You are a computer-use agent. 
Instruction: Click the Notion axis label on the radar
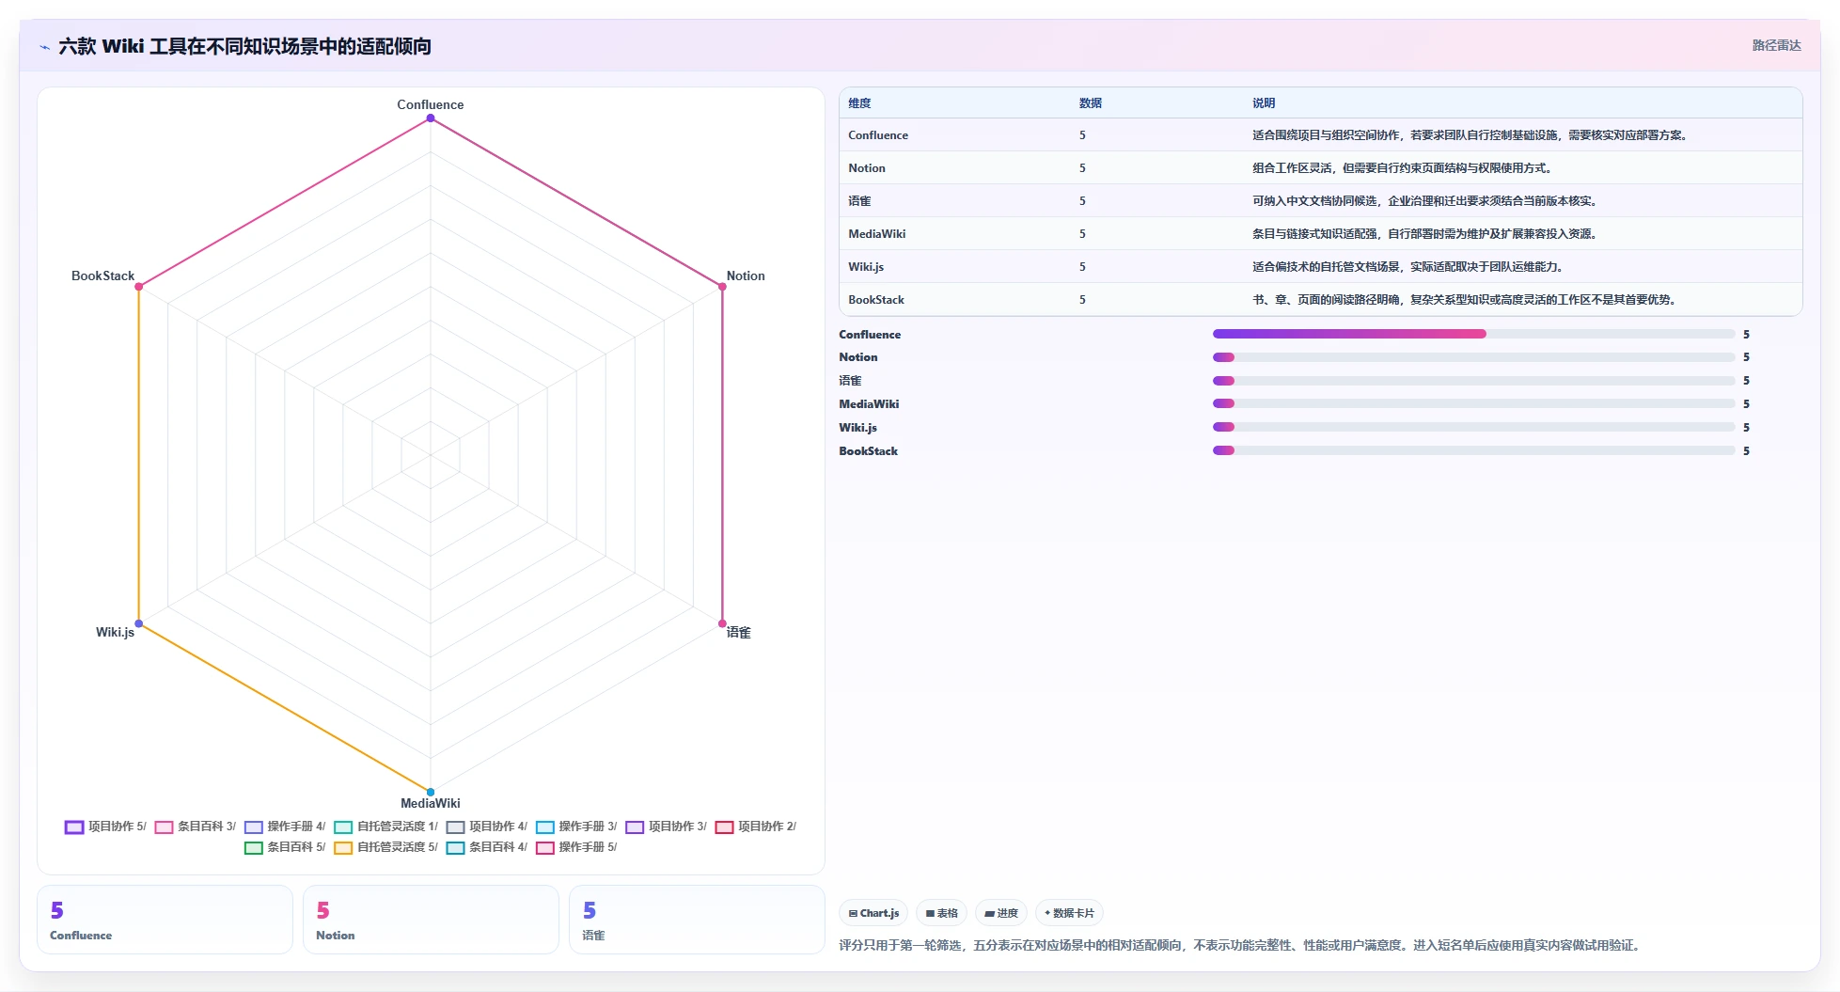[746, 276]
